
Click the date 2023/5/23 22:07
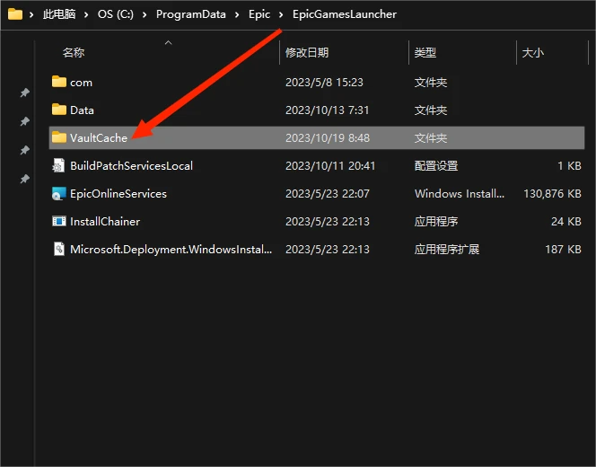point(328,194)
